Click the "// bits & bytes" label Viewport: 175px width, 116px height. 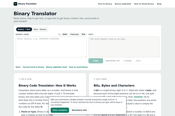coord(100,79)
